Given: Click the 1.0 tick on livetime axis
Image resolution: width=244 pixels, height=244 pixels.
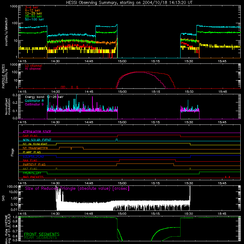Looking at the screenshot, I should tap(15, 217).
